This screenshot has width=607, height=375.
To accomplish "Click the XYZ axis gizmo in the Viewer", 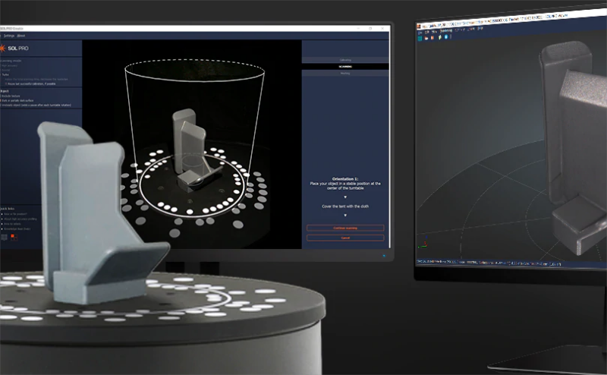I will tap(423, 242).
